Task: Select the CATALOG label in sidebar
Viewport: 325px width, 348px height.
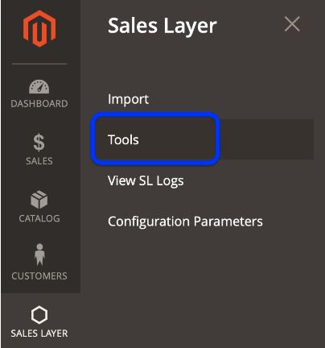Action: (39, 218)
